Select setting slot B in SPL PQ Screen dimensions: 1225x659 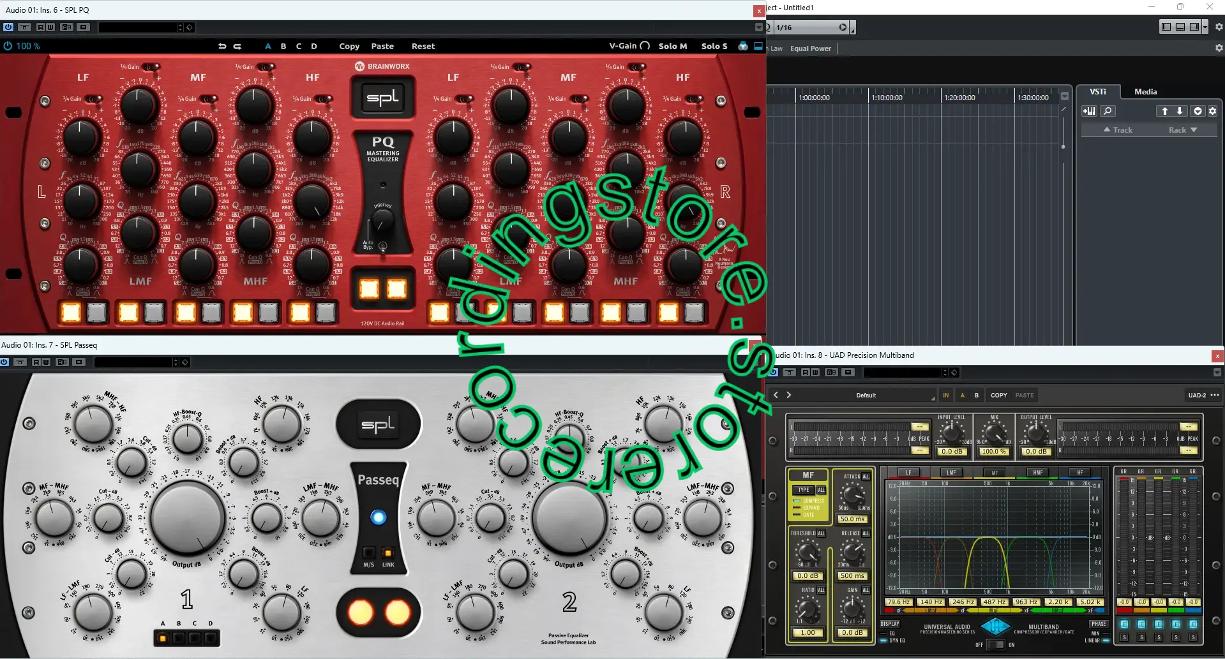pos(283,46)
